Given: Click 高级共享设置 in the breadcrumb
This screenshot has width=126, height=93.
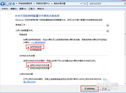Looking at the screenshot, I should click(x=59, y=4).
